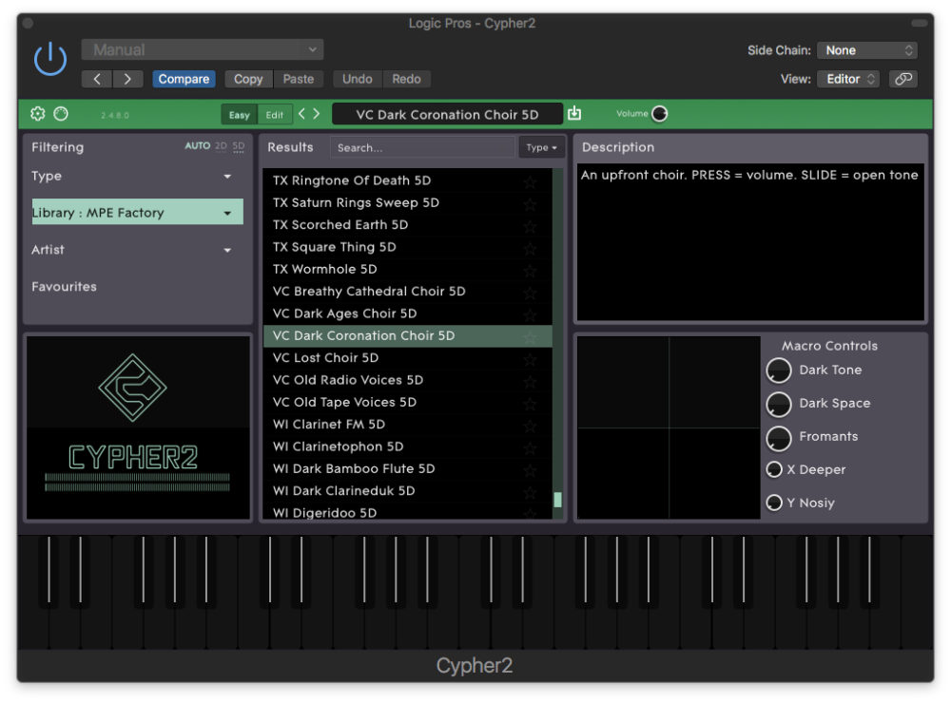Viewport: 951px width, 703px height.
Task: Click the save preset icon
Action: point(574,114)
